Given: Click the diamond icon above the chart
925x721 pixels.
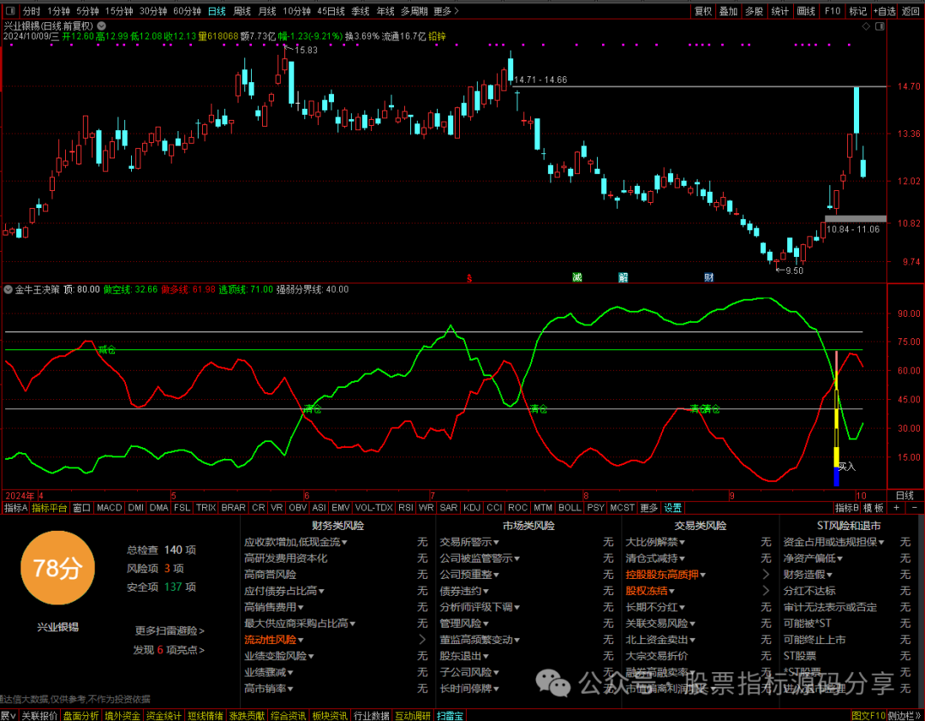Looking at the screenshot, I should [866, 27].
